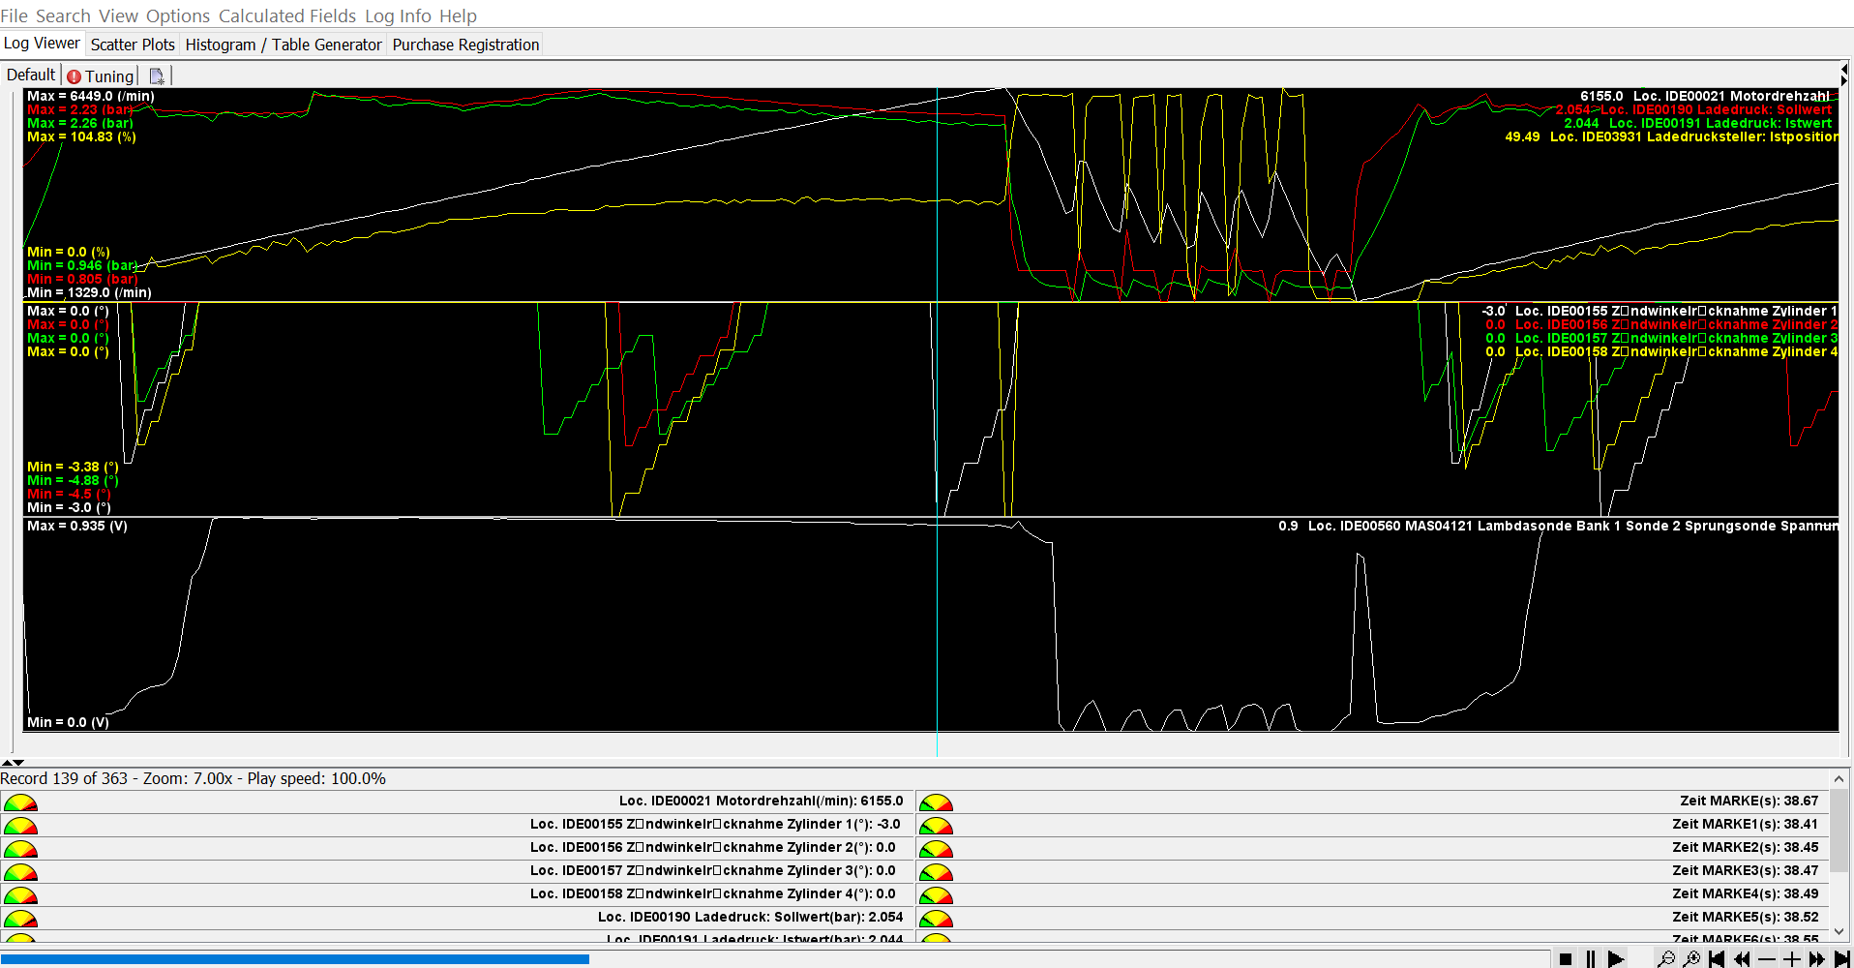Click 'Max = 0.935 (V)' label
Screen dimensions: 1854x968
click(77, 526)
